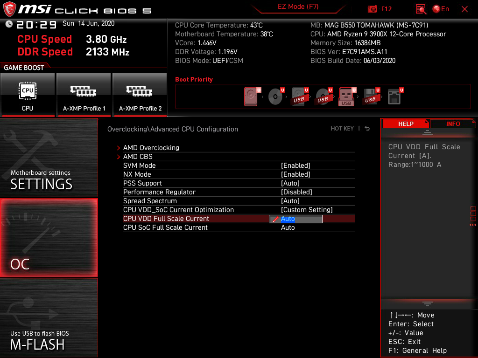The height and width of the screenshot is (358, 478).
Task: Change Spread Spectrum Auto value
Action: pyautogui.click(x=290, y=200)
